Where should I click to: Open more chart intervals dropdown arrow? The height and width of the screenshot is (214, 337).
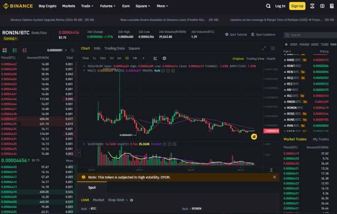pos(144,58)
